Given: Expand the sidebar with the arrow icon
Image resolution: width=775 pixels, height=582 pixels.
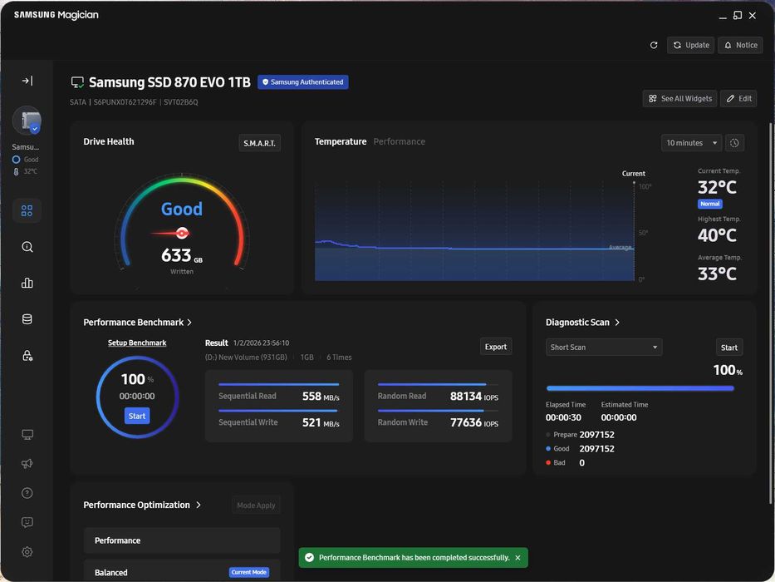Looking at the screenshot, I should point(27,81).
